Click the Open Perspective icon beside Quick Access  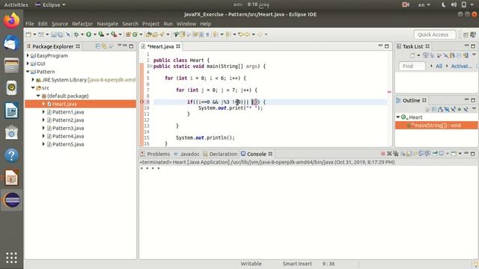[x=466, y=35]
